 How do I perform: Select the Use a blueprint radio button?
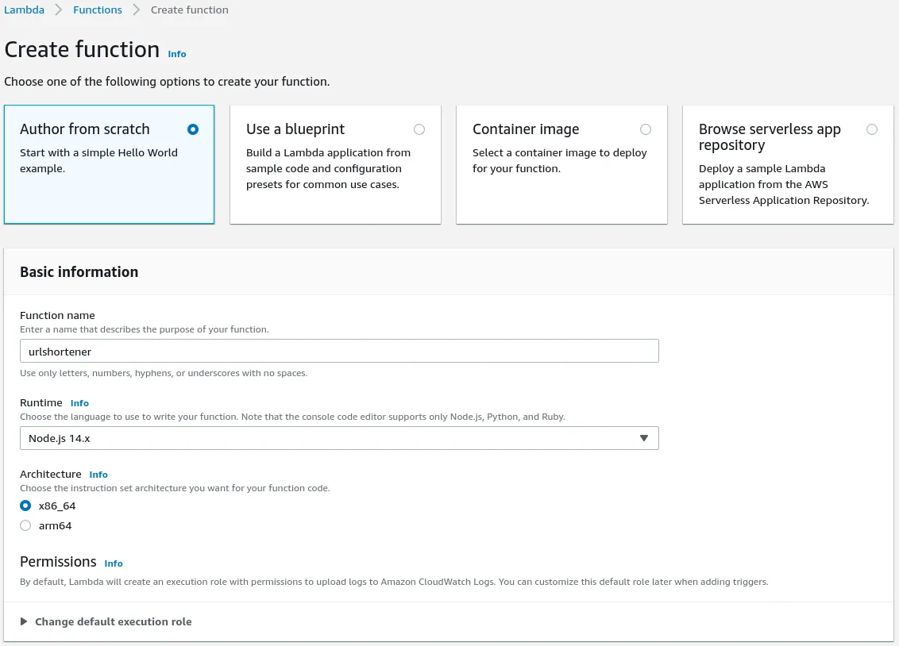click(419, 129)
